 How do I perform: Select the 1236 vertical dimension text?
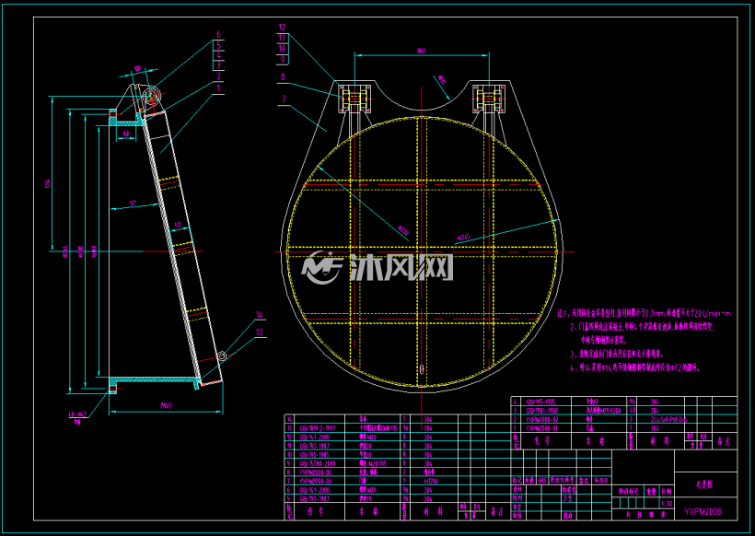[48, 184]
